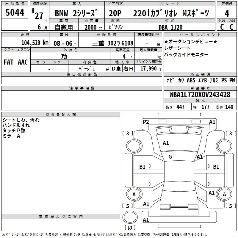Viewport: 238px width, 238px height.
Task: Click the length value 447
Action: (180, 107)
